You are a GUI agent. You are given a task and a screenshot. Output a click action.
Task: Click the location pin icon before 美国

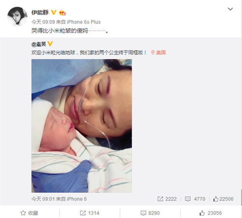(152, 52)
